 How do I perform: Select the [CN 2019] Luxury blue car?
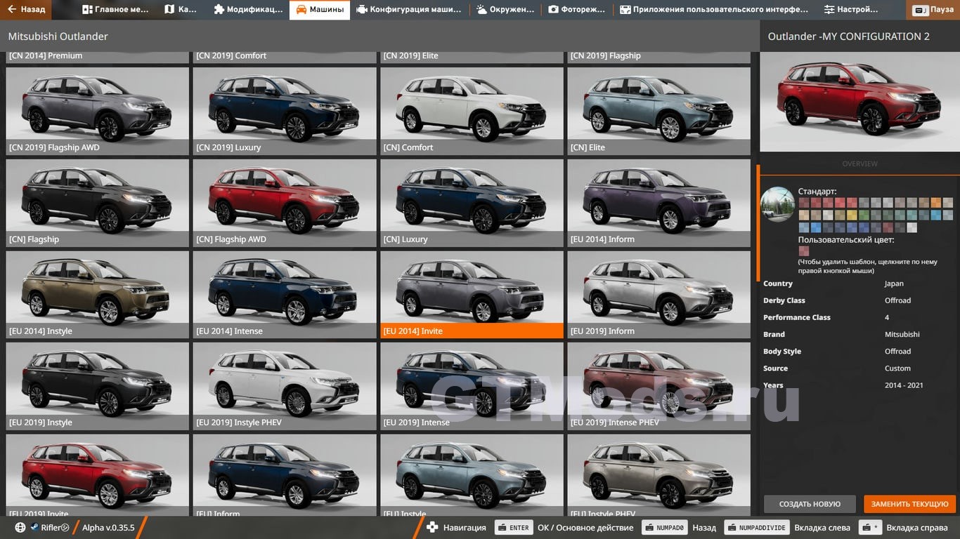tap(285, 111)
